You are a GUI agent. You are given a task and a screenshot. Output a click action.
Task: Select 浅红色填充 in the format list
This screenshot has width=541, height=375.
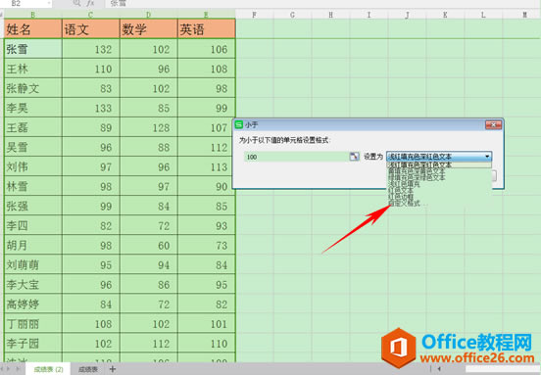pyautogui.click(x=404, y=184)
